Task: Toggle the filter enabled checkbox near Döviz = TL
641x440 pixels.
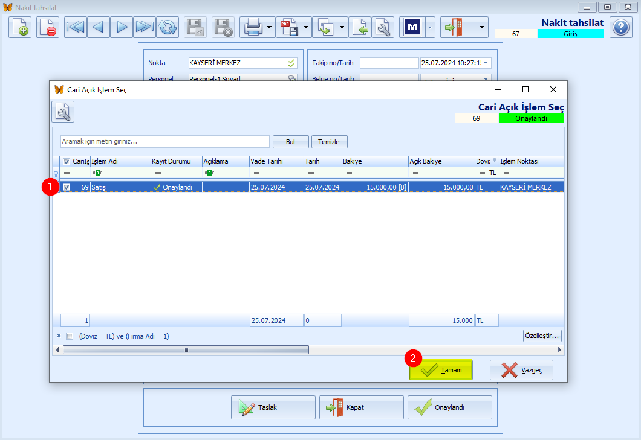Action: pos(70,336)
